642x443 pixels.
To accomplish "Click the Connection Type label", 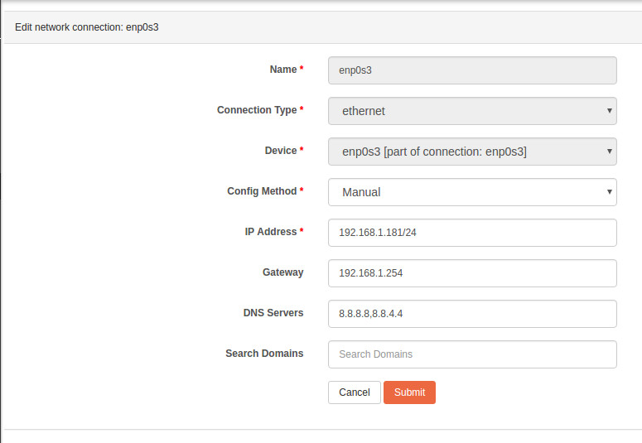I will pyautogui.click(x=257, y=110).
